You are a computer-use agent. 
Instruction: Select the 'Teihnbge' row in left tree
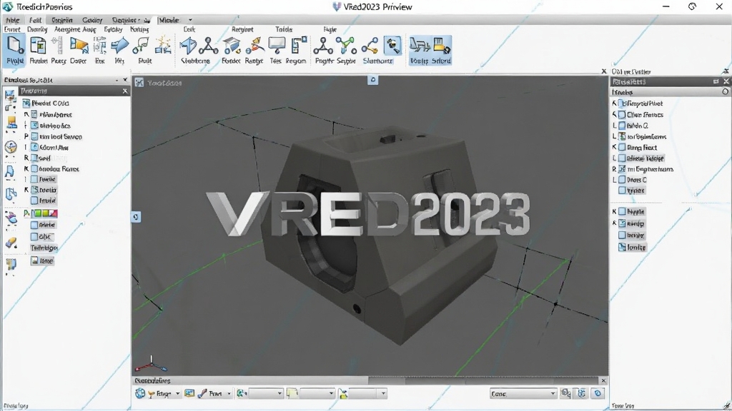pyautogui.click(x=44, y=248)
